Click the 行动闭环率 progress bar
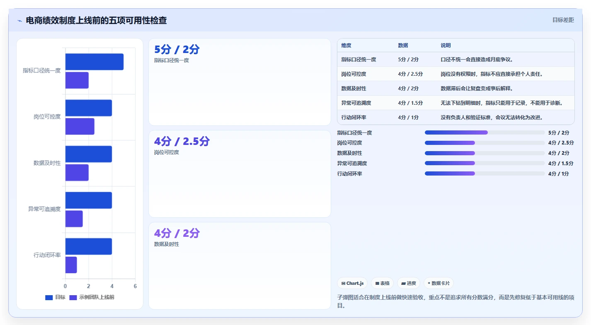The width and height of the screenshot is (591, 325). pyautogui.click(x=484, y=174)
